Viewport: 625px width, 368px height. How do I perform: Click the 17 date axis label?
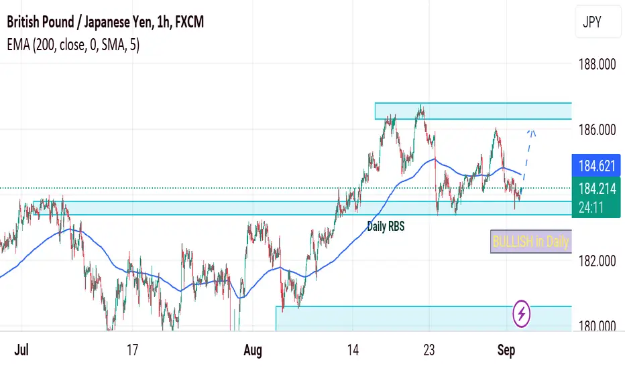(x=132, y=350)
